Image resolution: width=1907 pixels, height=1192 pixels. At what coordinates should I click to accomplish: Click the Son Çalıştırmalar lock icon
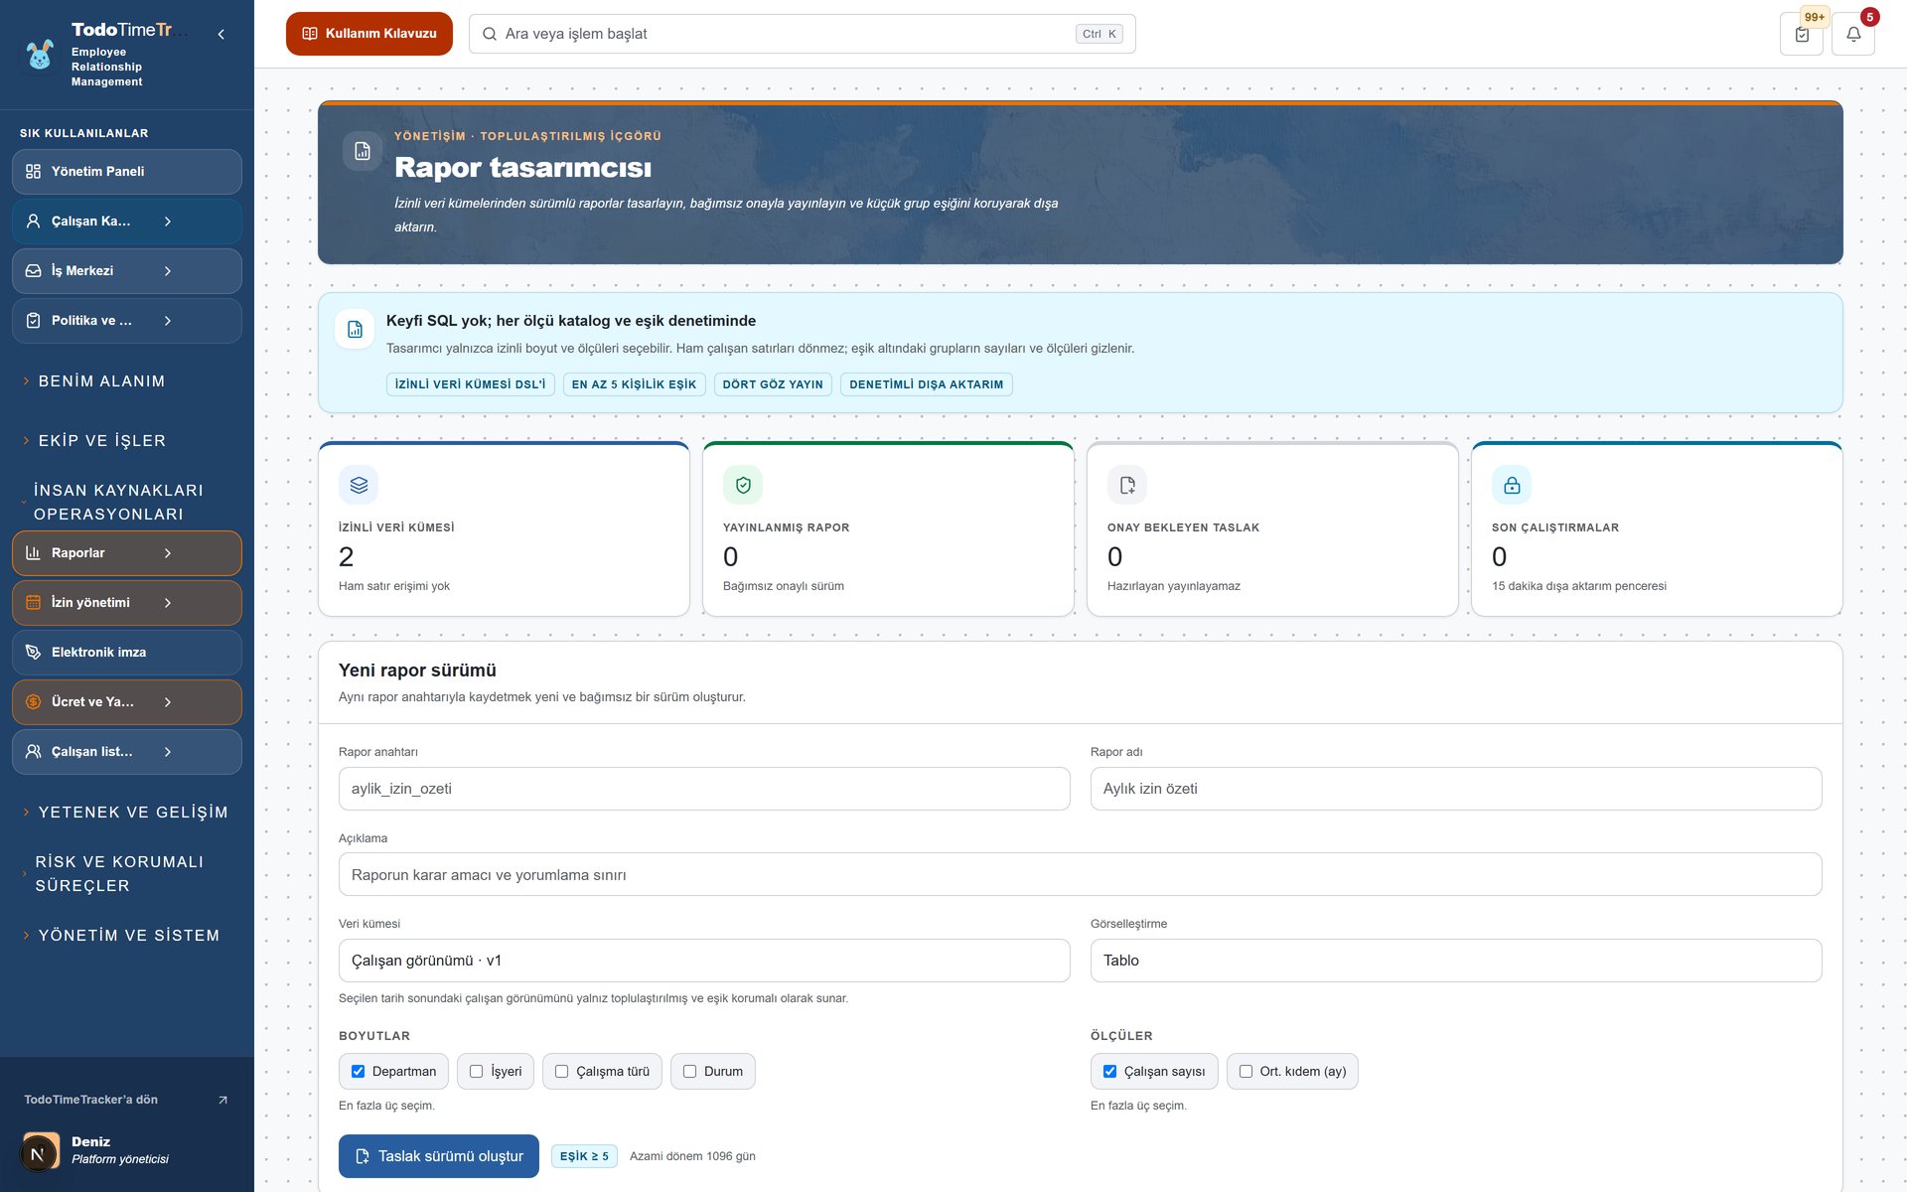coord(1512,485)
